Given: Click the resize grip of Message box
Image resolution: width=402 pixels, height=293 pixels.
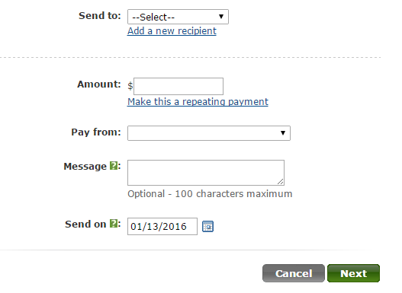Looking at the screenshot, I should 280,182.
